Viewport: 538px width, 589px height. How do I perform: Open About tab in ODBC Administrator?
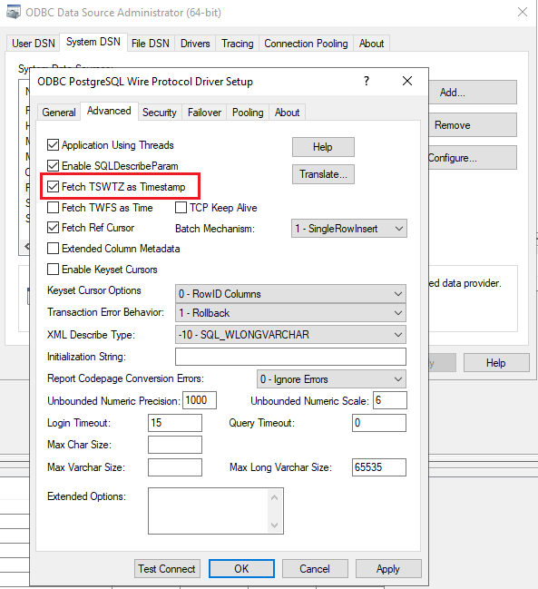371,44
